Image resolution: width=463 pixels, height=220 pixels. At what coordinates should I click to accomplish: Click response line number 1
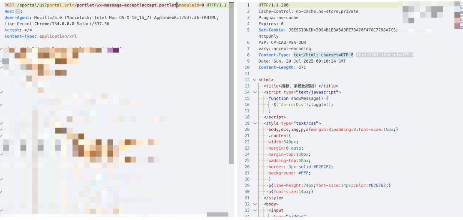[x=248, y=5]
